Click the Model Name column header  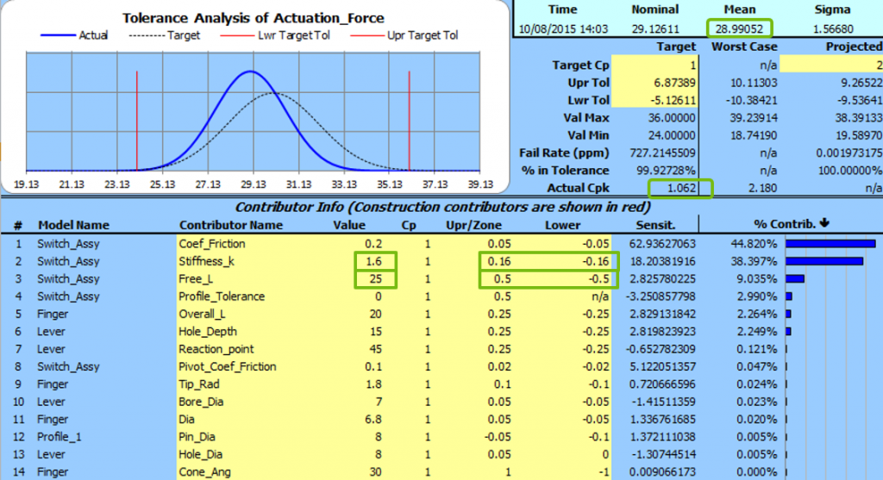[73, 225]
